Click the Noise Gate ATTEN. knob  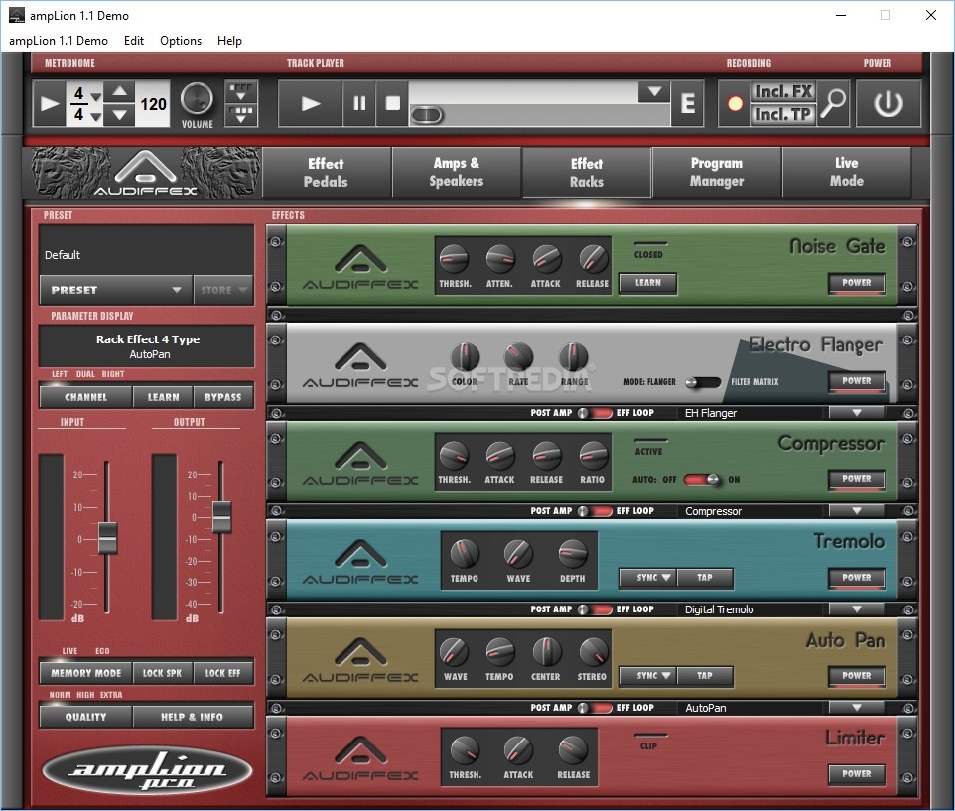500,259
